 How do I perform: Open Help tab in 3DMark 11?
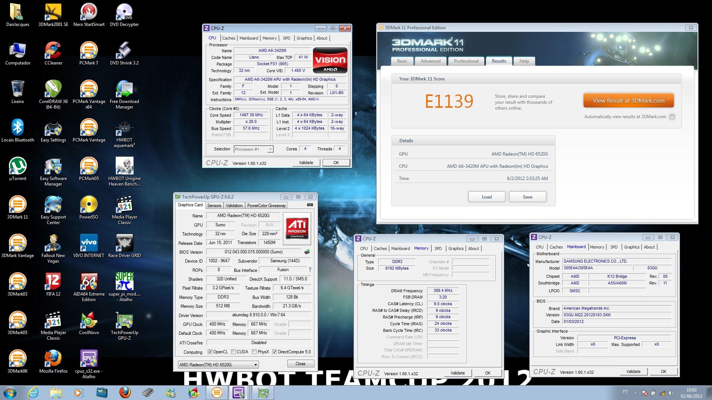[524, 61]
